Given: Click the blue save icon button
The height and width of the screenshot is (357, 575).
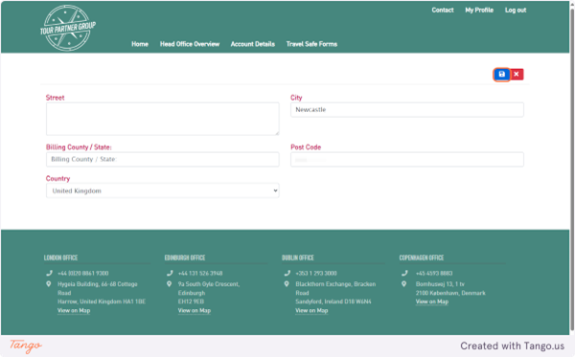Looking at the screenshot, I should 501,75.
